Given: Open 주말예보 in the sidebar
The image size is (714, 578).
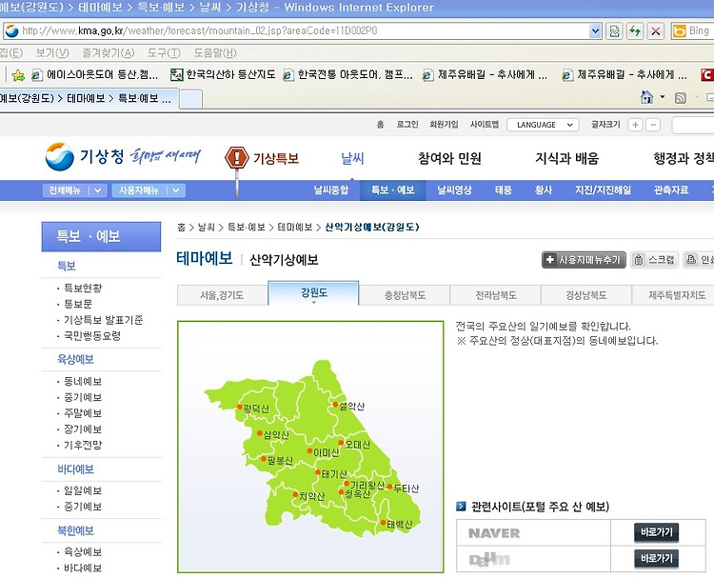Looking at the screenshot, I should 83,413.
